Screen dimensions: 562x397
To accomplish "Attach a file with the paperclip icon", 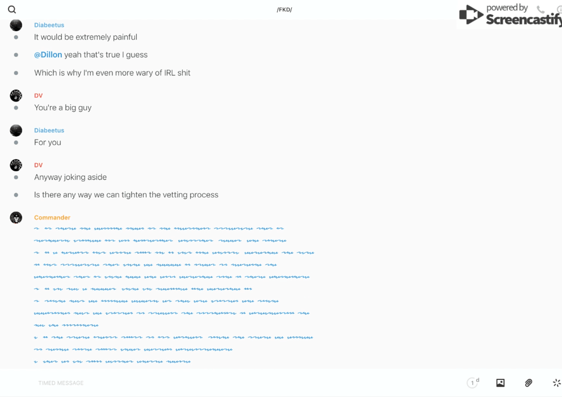I will (529, 383).
